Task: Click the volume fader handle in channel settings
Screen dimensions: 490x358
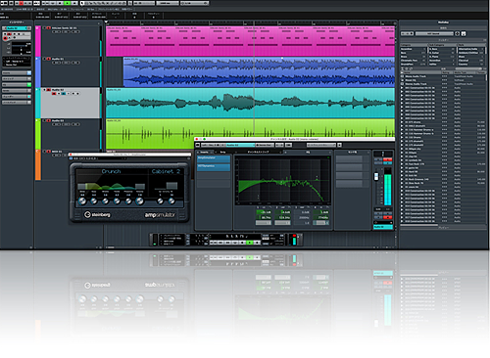Action: click(x=376, y=176)
